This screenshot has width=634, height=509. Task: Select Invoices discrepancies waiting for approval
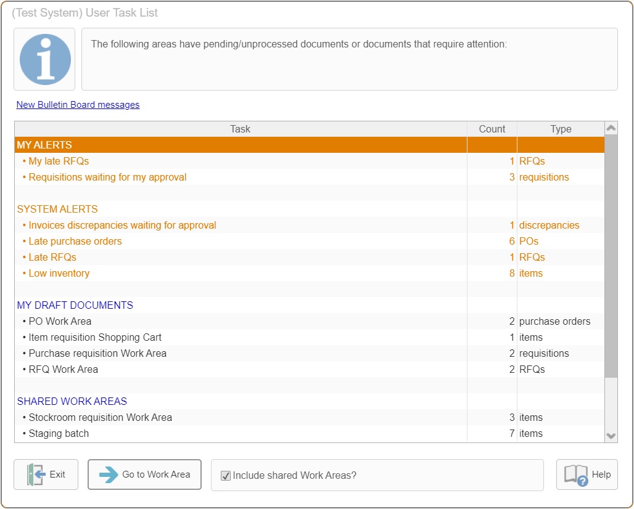(122, 225)
